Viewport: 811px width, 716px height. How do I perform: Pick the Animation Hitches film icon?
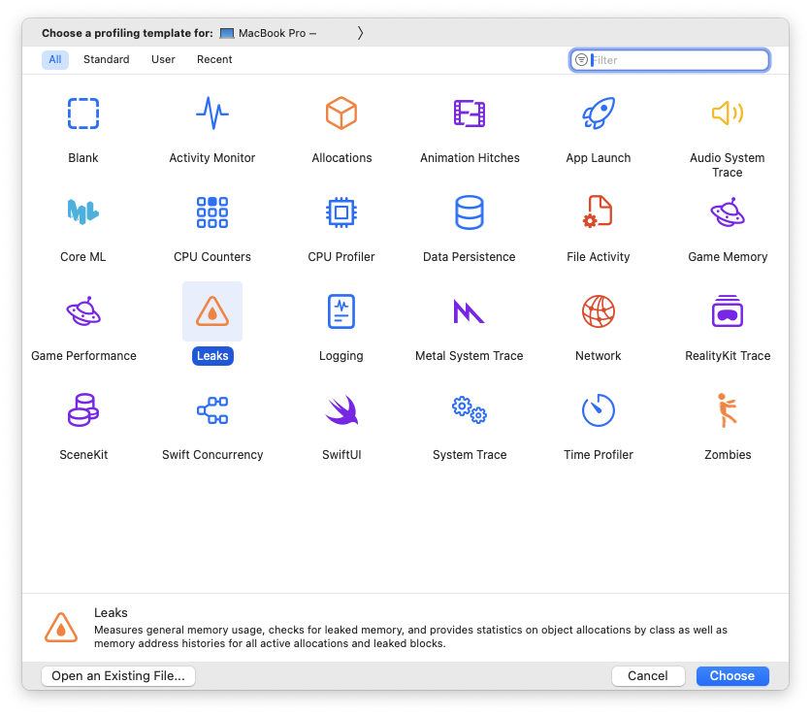pyautogui.click(x=470, y=114)
